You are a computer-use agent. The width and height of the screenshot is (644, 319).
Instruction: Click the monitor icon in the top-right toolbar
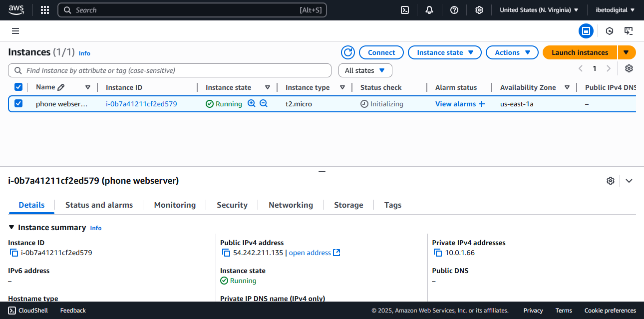coord(629,31)
